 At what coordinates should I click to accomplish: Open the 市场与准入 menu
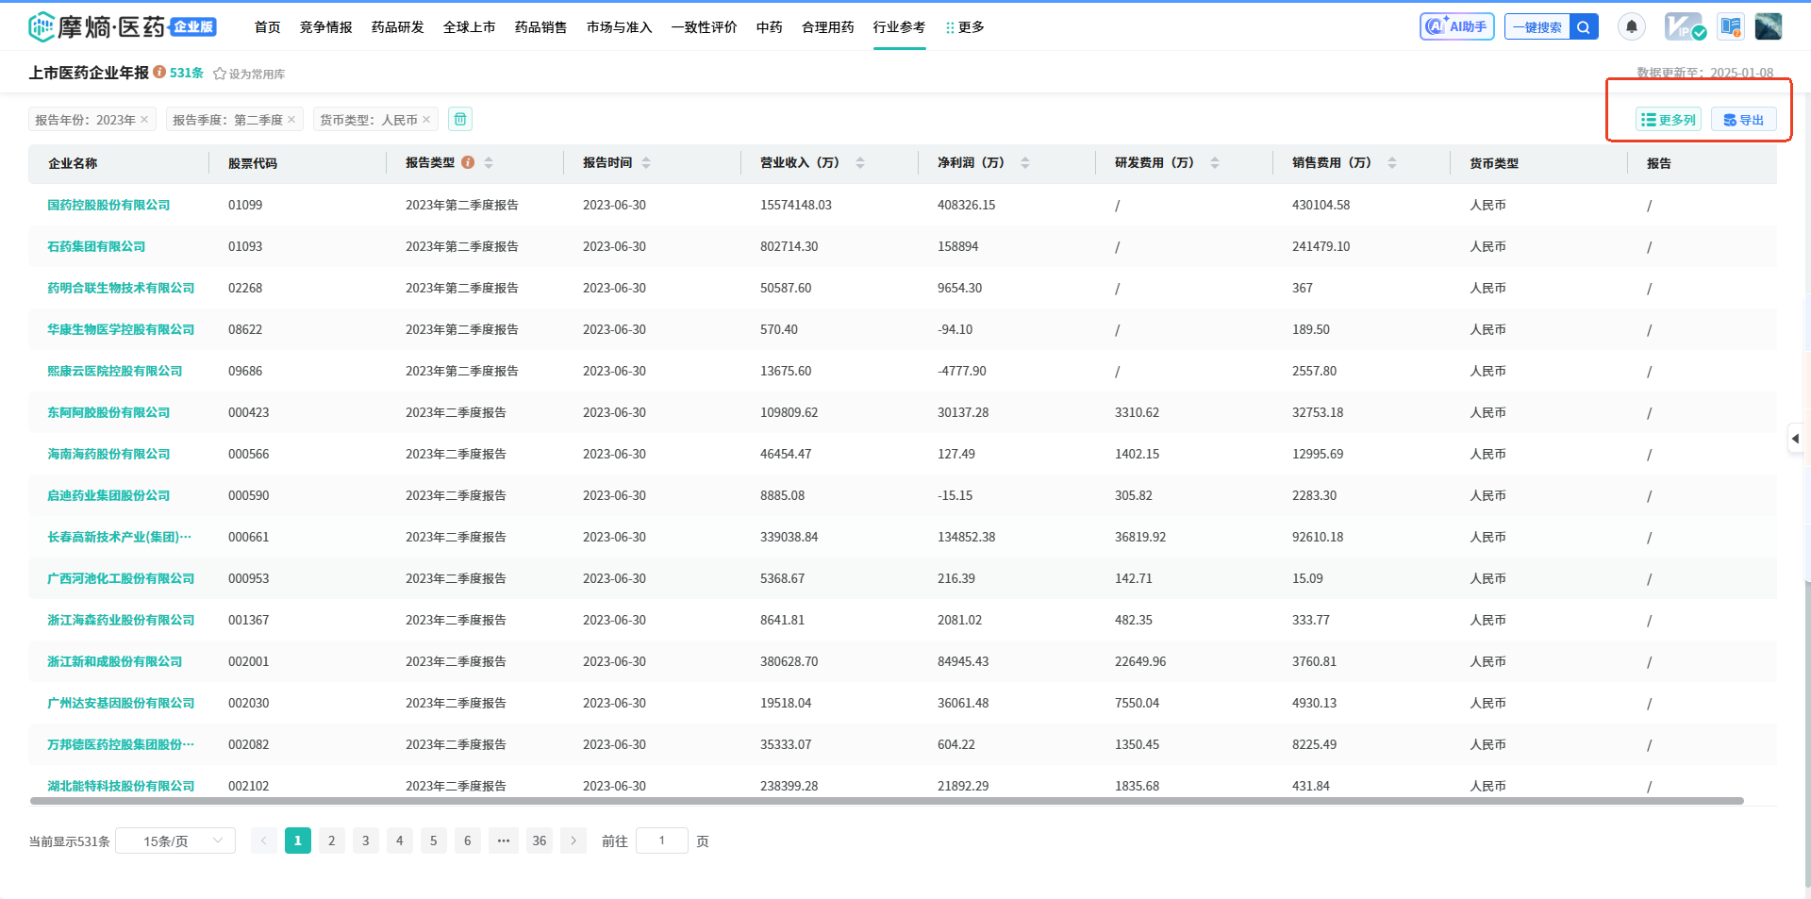[x=620, y=27]
